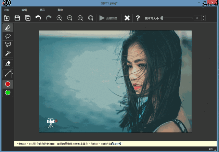Select the Magic wand tool

coord(8,53)
